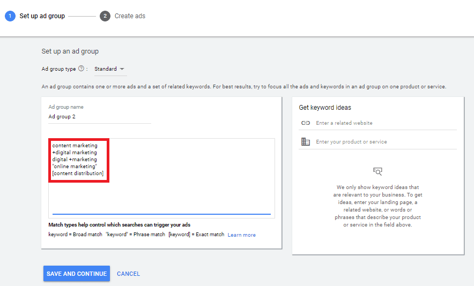Click the CANCEL button
This screenshot has height=286, width=474.
pyautogui.click(x=129, y=274)
